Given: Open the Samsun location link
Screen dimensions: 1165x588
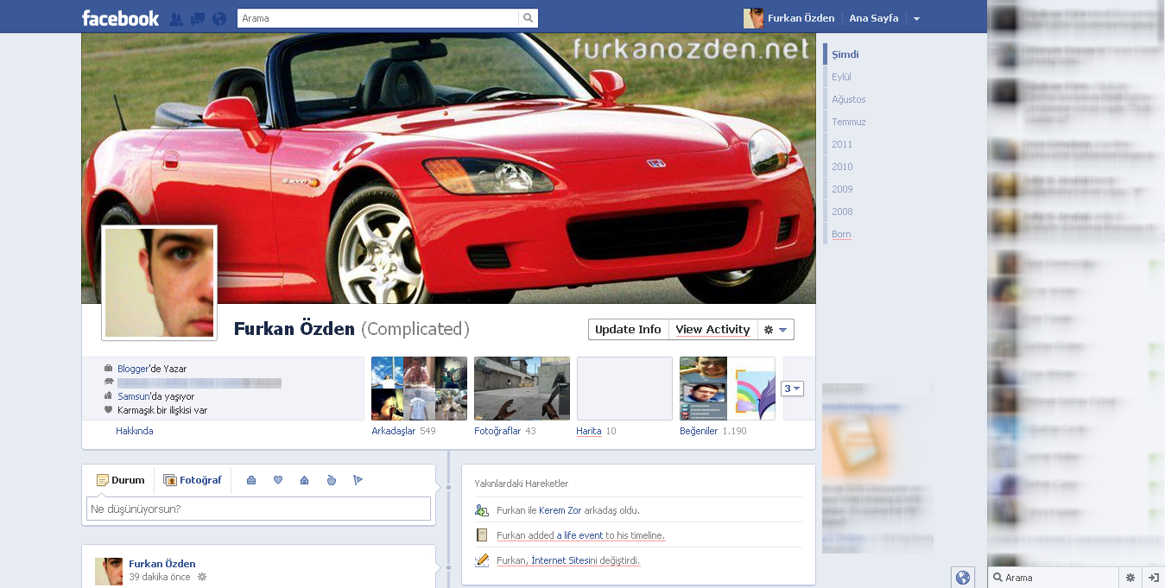Looking at the screenshot, I should click(x=133, y=396).
